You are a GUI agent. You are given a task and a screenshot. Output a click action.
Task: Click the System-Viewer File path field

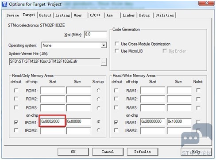(55, 61)
